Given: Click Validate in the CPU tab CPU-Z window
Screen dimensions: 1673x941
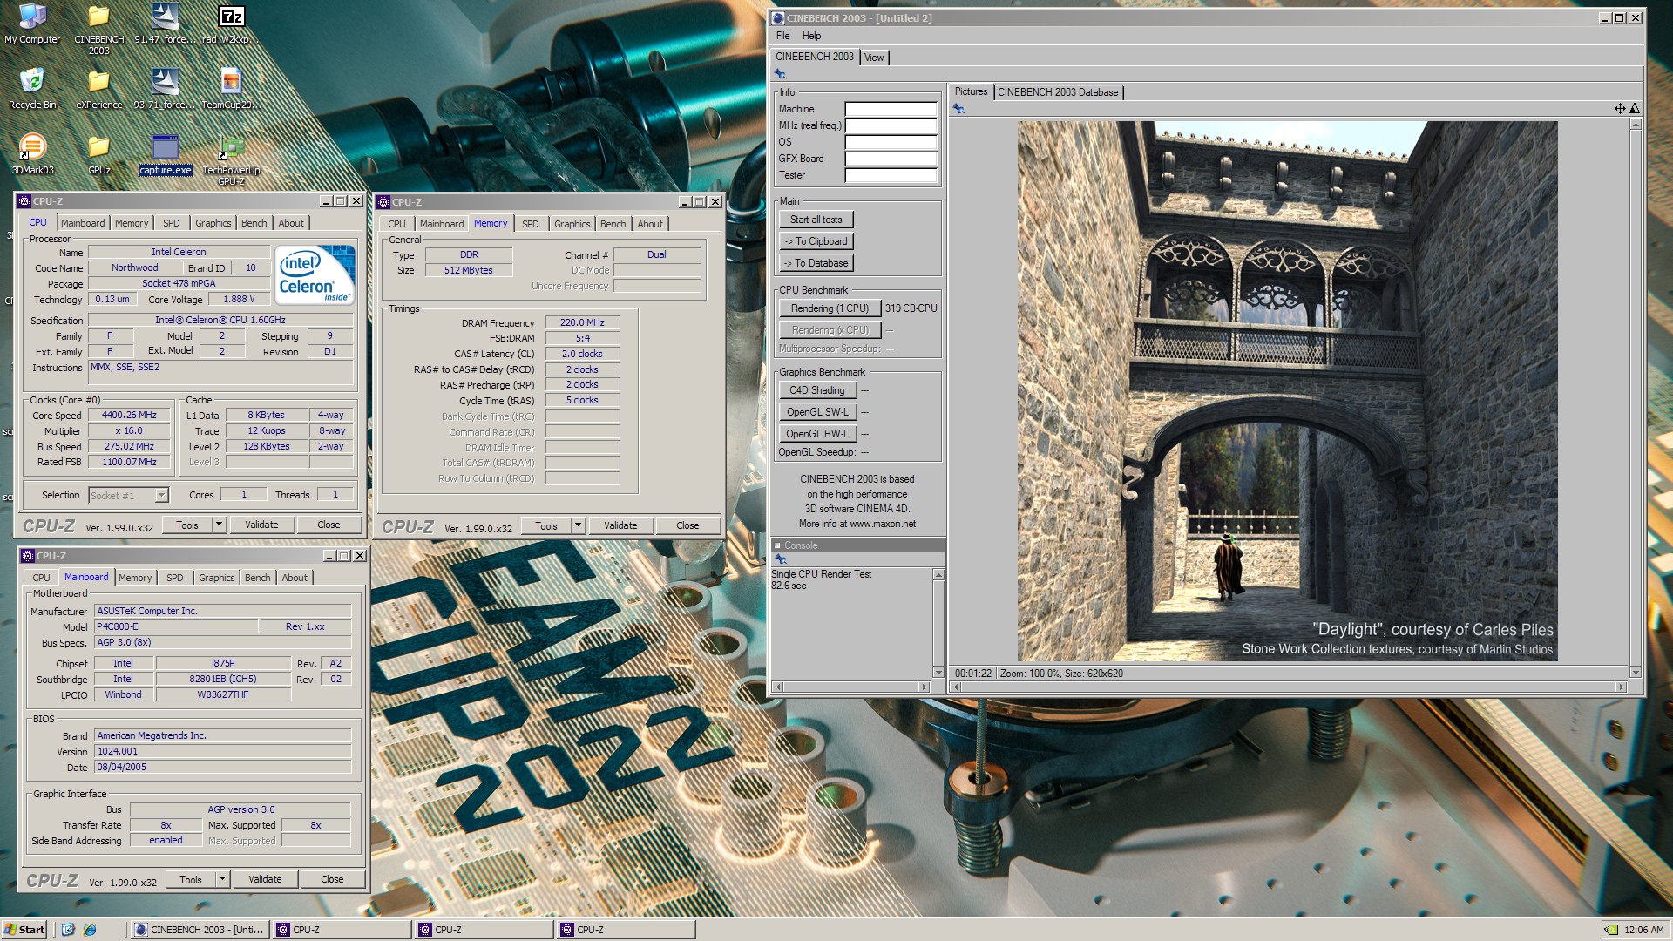Looking at the screenshot, I should [261, 525].
